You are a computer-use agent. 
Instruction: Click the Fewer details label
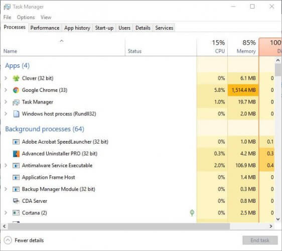[x=29, y=240]
